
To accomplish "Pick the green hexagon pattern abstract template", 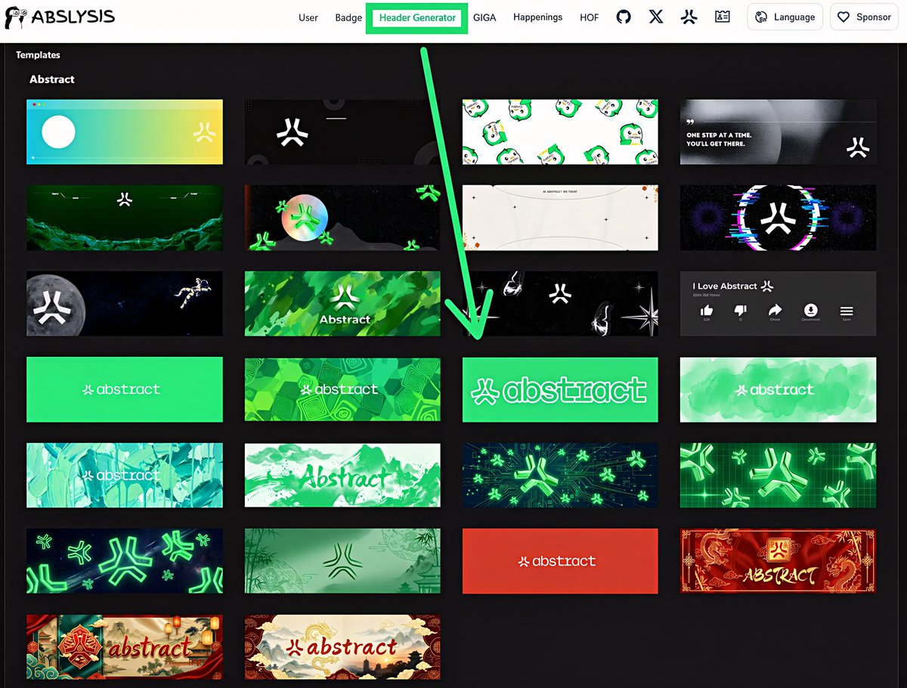I will (x=342, y=389).
